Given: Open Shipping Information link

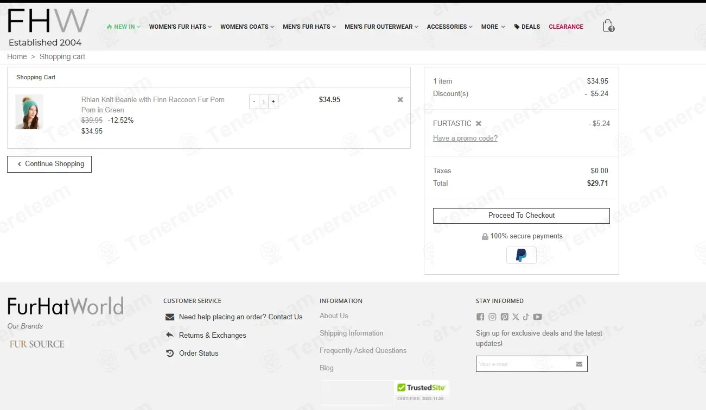Looking at the screenshot, I should coord(351,333).
